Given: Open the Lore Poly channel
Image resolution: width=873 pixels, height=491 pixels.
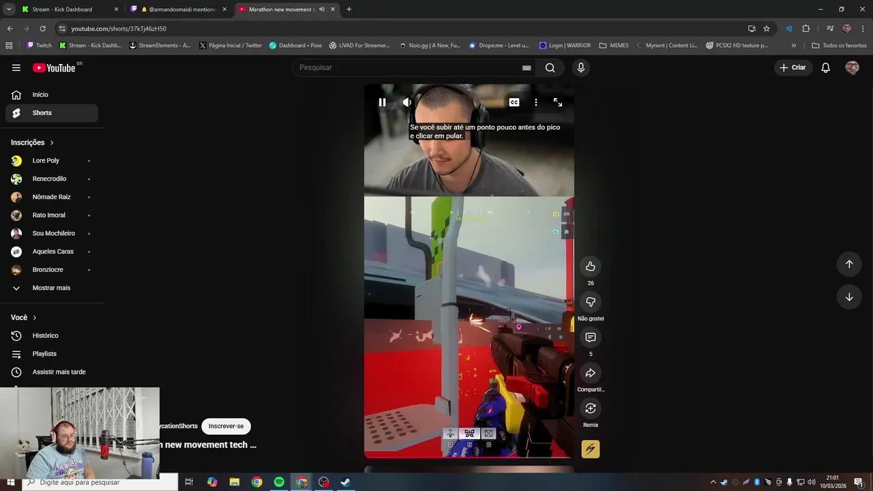Looking at the screenshot, I should (x=52, y=160).
